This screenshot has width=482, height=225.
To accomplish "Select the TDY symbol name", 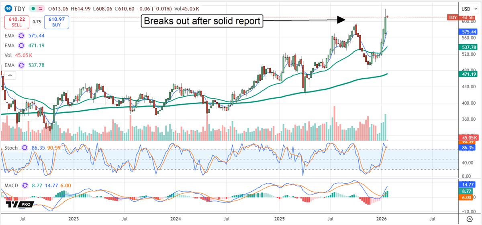I will point(18,8).
